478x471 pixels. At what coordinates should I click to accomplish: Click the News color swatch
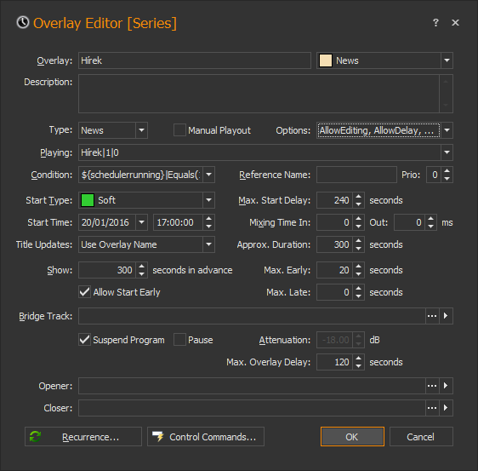tap(325, 60)
